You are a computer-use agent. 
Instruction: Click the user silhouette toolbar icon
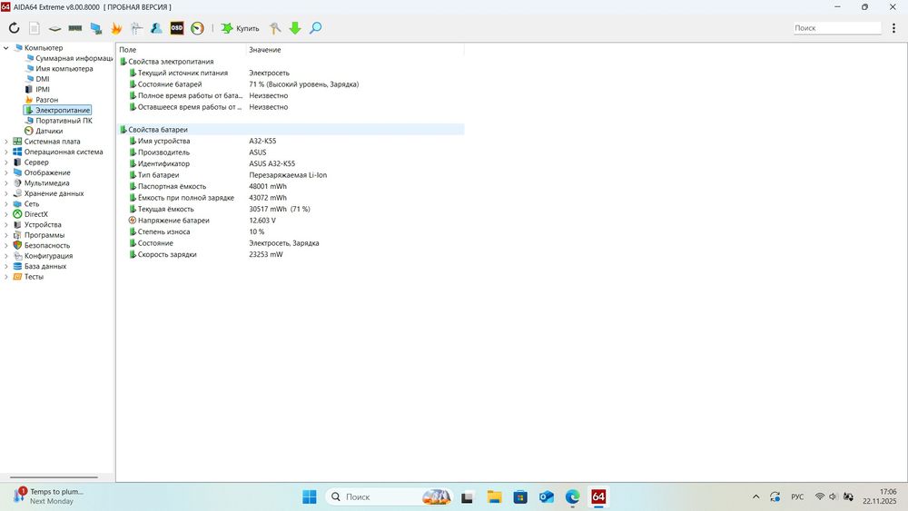156,28
